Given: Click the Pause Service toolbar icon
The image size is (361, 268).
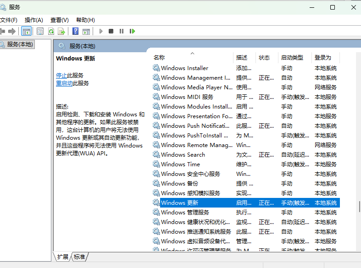Looking at the screenshot, I should [x=122, y=31].
